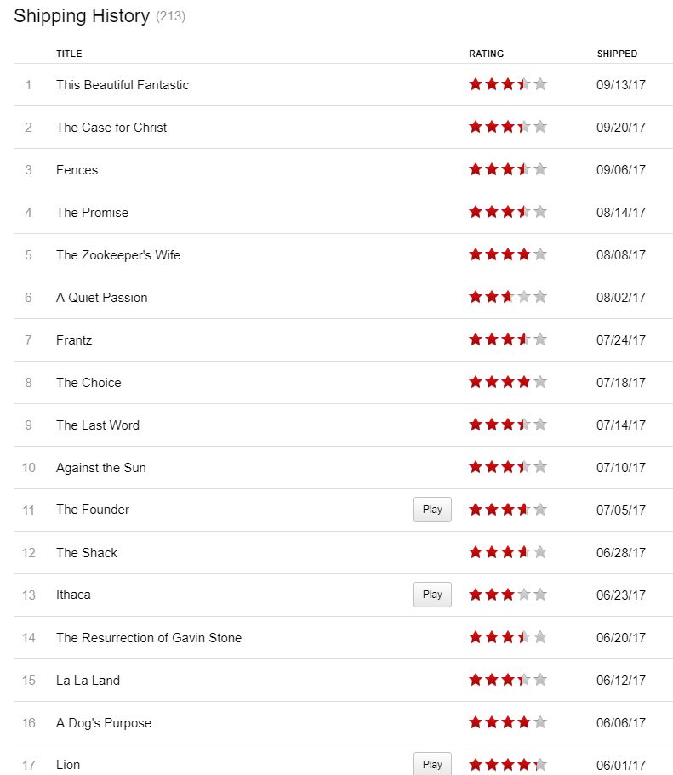The image size is (673, 775).
Task: Open The Case for Christ title
Action: pyautogui.click(x=111, y=128)
